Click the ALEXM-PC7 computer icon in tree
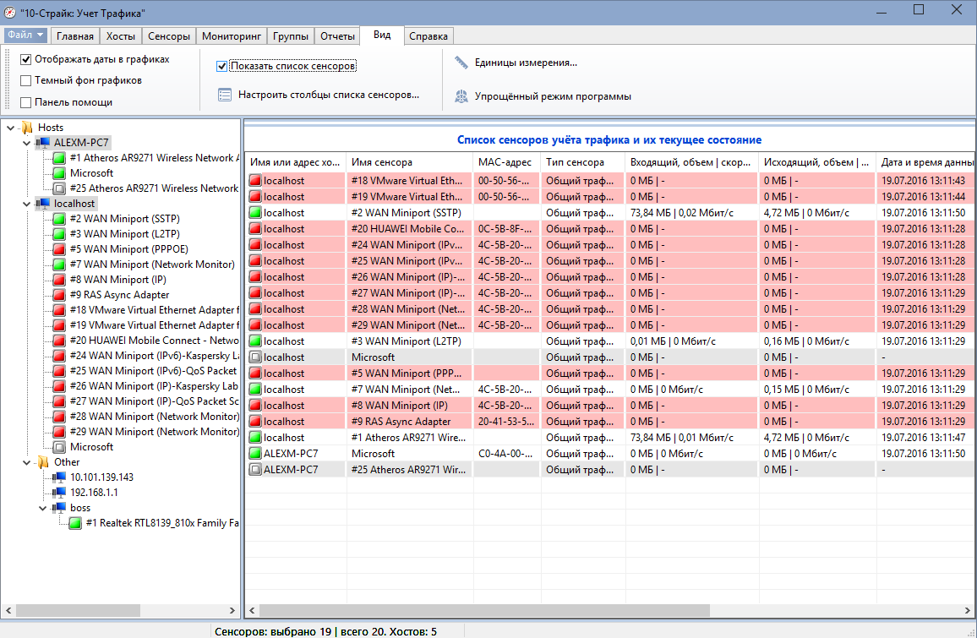 [x=43, y=142]
